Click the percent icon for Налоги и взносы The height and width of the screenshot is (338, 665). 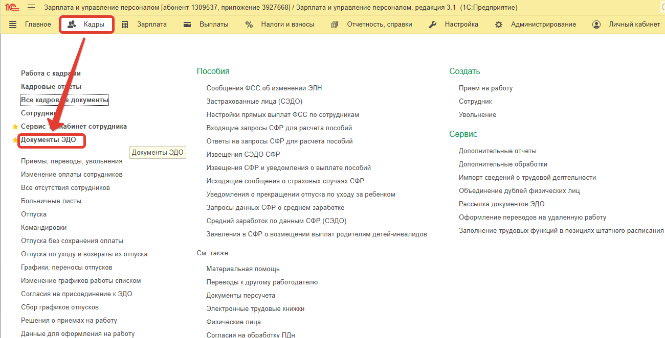[249, 25]
